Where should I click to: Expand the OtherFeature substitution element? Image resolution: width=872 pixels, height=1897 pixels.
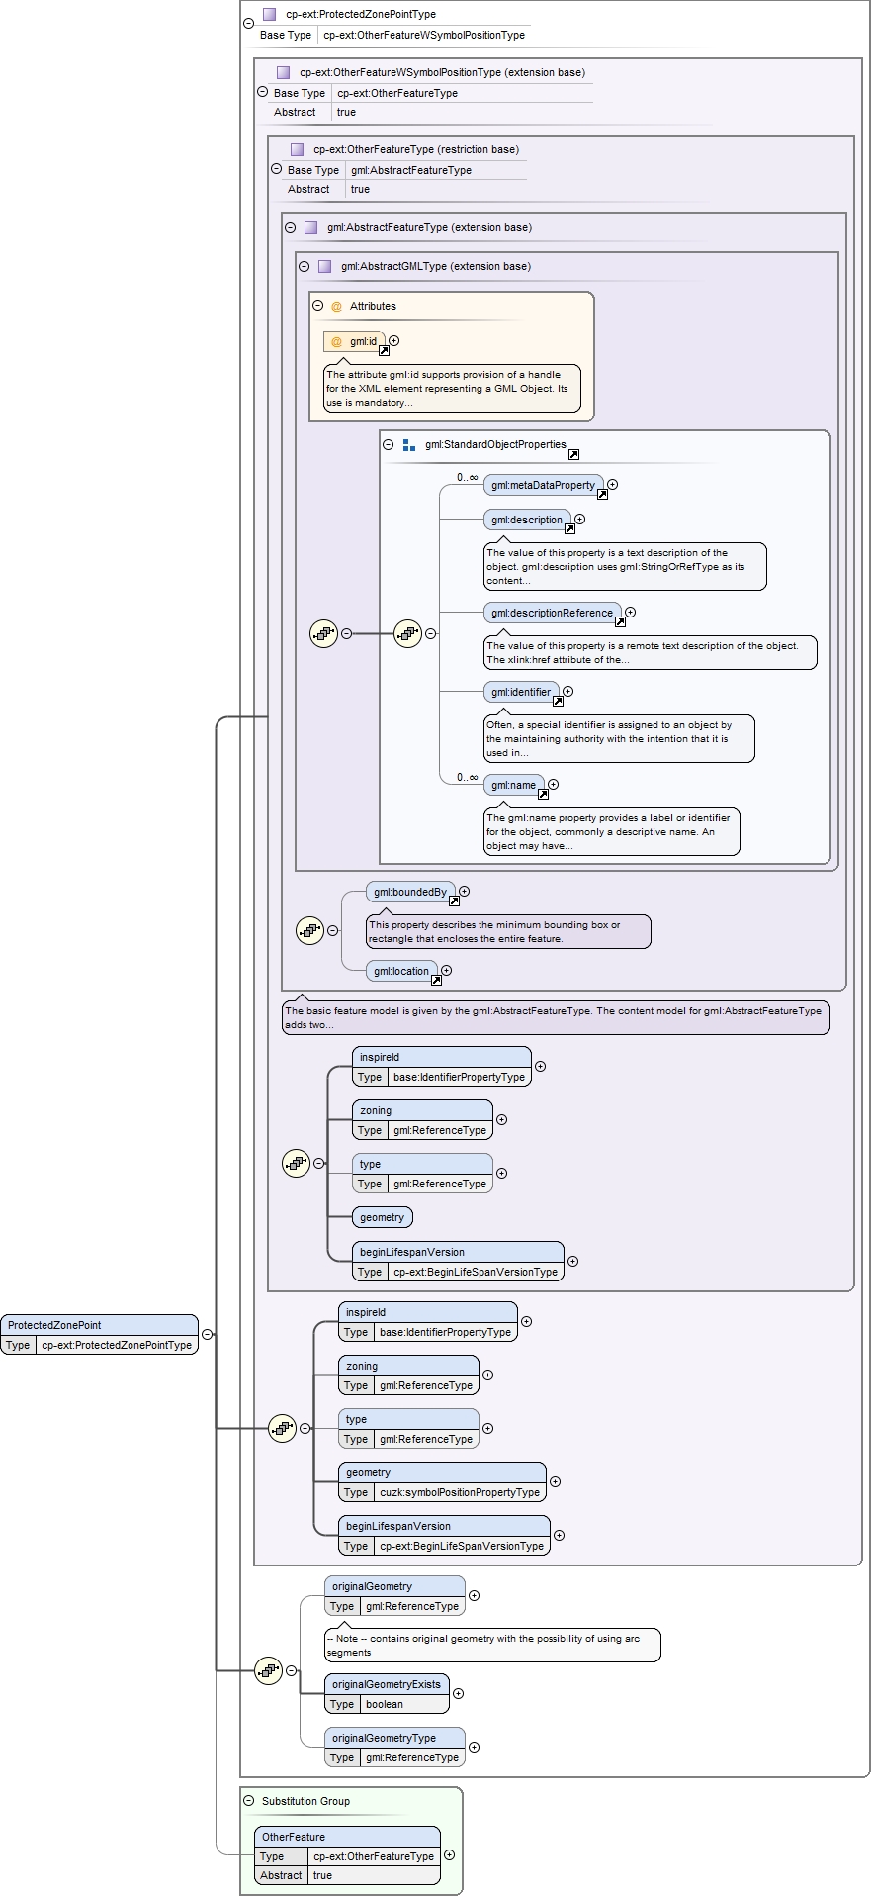point(449,1855)
